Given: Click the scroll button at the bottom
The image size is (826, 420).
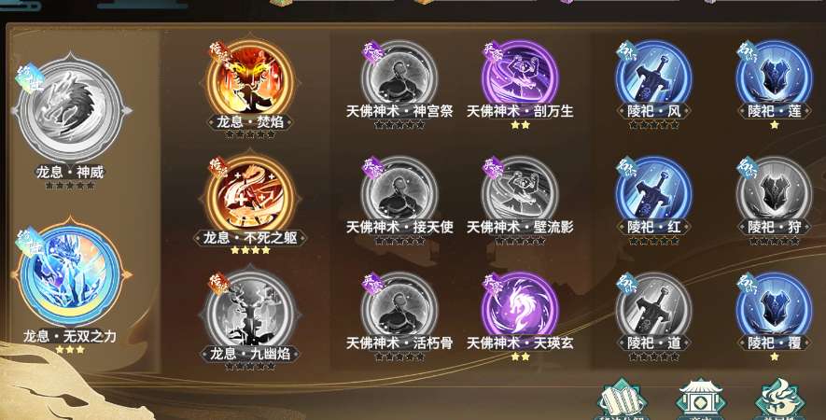Looking at the screenshot, I should click(x=623, y=399).
